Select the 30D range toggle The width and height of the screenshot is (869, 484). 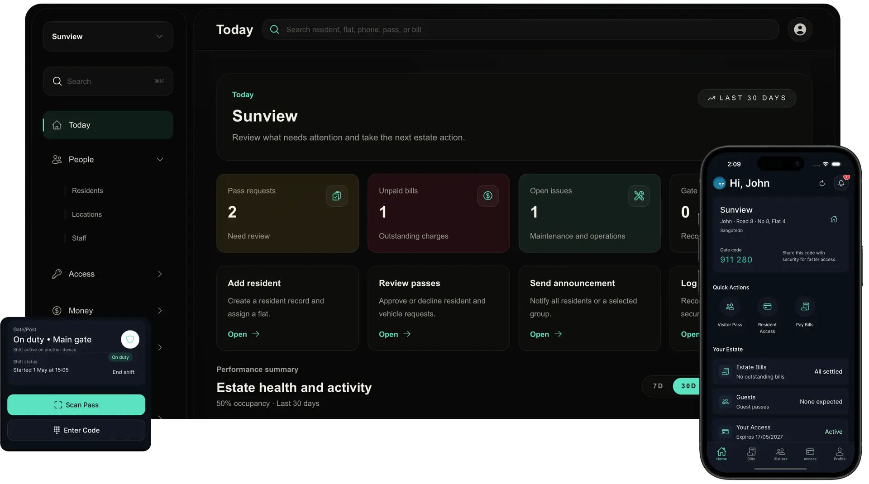tap(687, 386)
